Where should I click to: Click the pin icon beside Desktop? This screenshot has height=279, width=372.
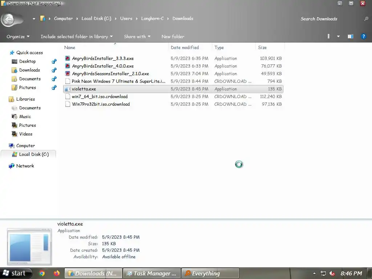coord(54,61)
